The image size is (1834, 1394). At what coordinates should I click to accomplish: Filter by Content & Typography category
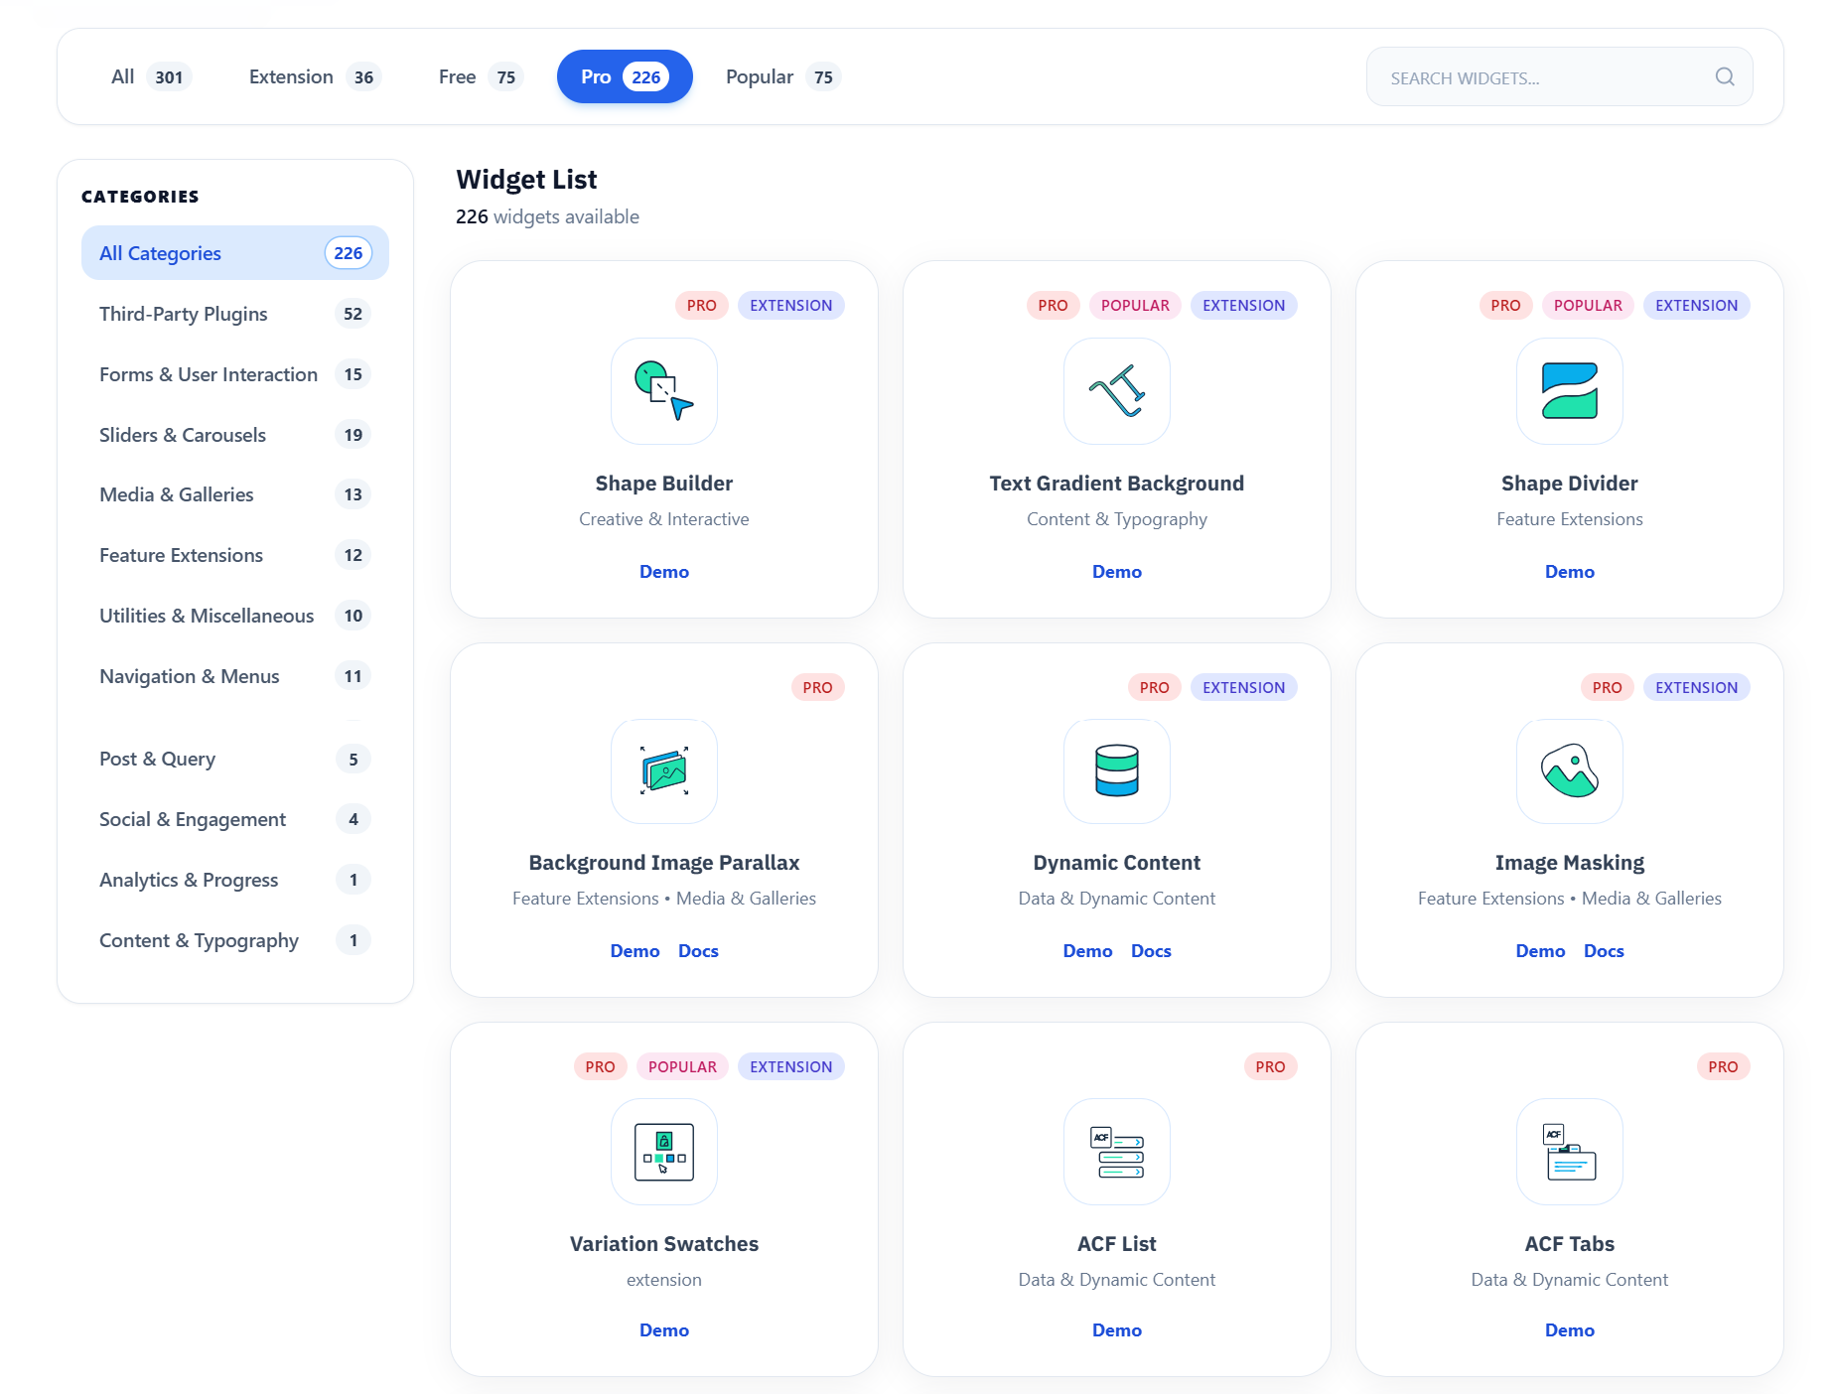point(235,940)
